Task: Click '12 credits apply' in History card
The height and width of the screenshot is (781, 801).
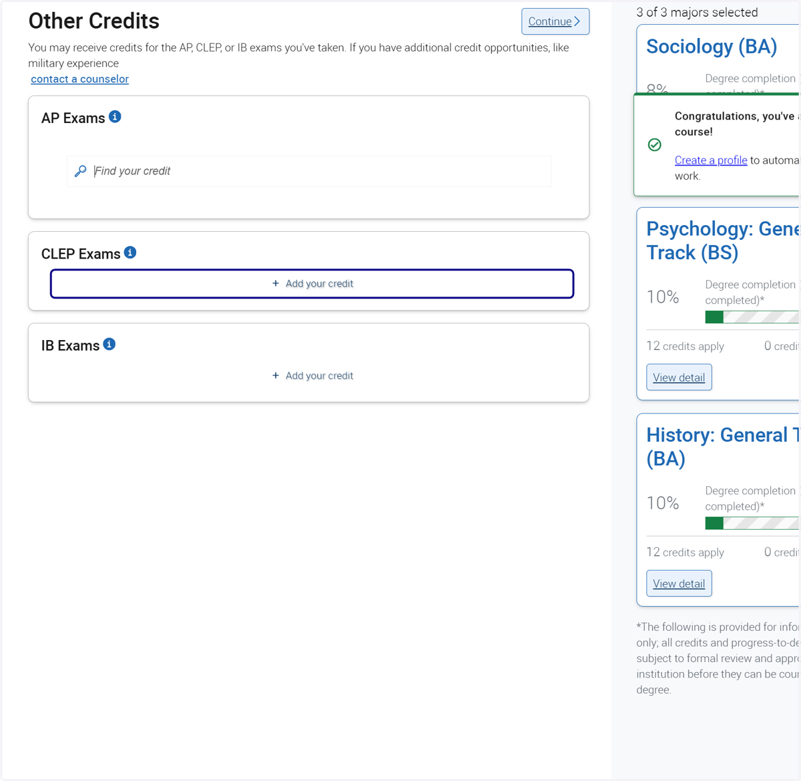Action: click(x=685, y=553)
